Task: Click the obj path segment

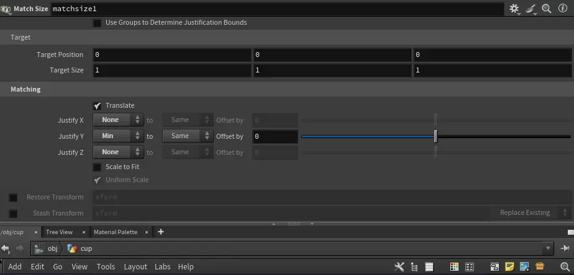Action: pos(52,248)
